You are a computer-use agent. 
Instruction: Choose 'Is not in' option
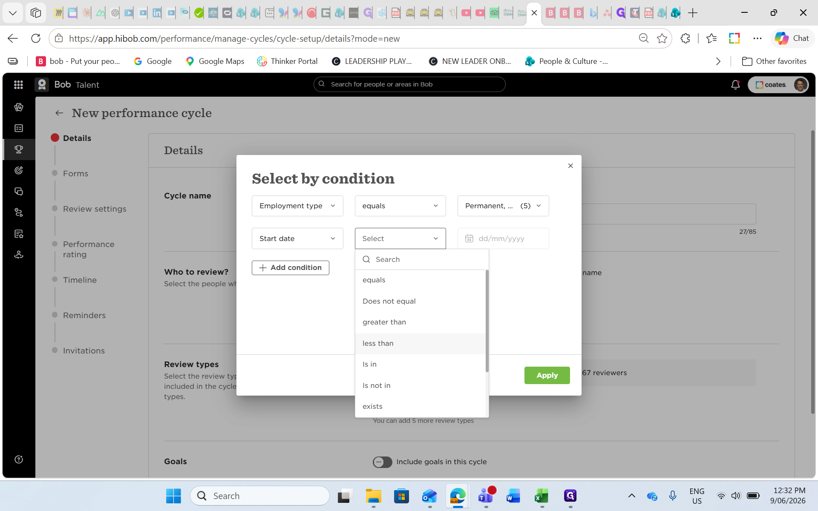coord(420,385)
